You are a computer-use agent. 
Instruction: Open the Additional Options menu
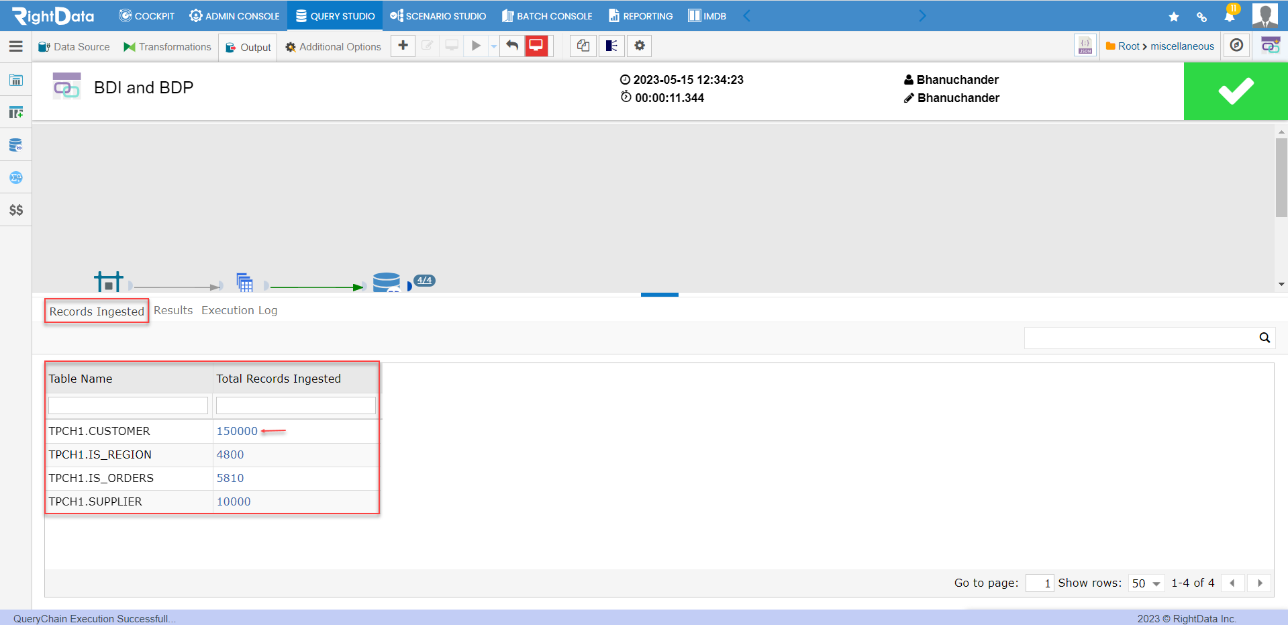pos(332,46)
